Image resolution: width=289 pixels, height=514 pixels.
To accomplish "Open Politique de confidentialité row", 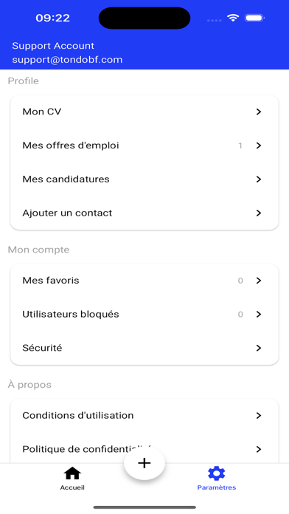I will click(x=144, y=449).
